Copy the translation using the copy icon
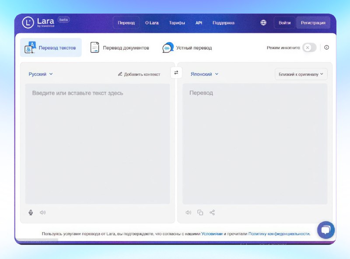350x259 pixels. pyautogui.click(x=200, y=212)
